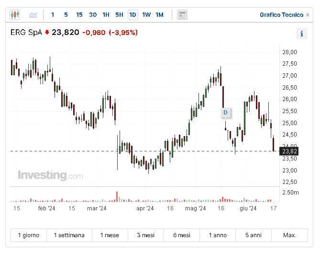Click the D dividend marker on chart

[225, 113]
